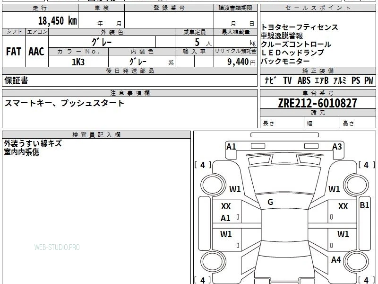This screenshot has height=284, width=378.
Task: Select the remark 室内内張傷
Action: point(21,152)
